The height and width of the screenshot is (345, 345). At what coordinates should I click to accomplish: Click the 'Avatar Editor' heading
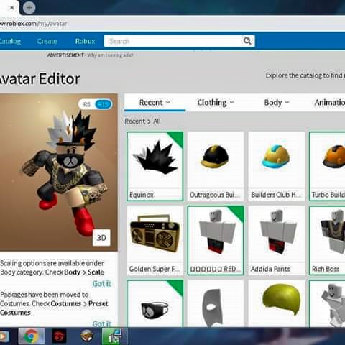coord(40,79)
